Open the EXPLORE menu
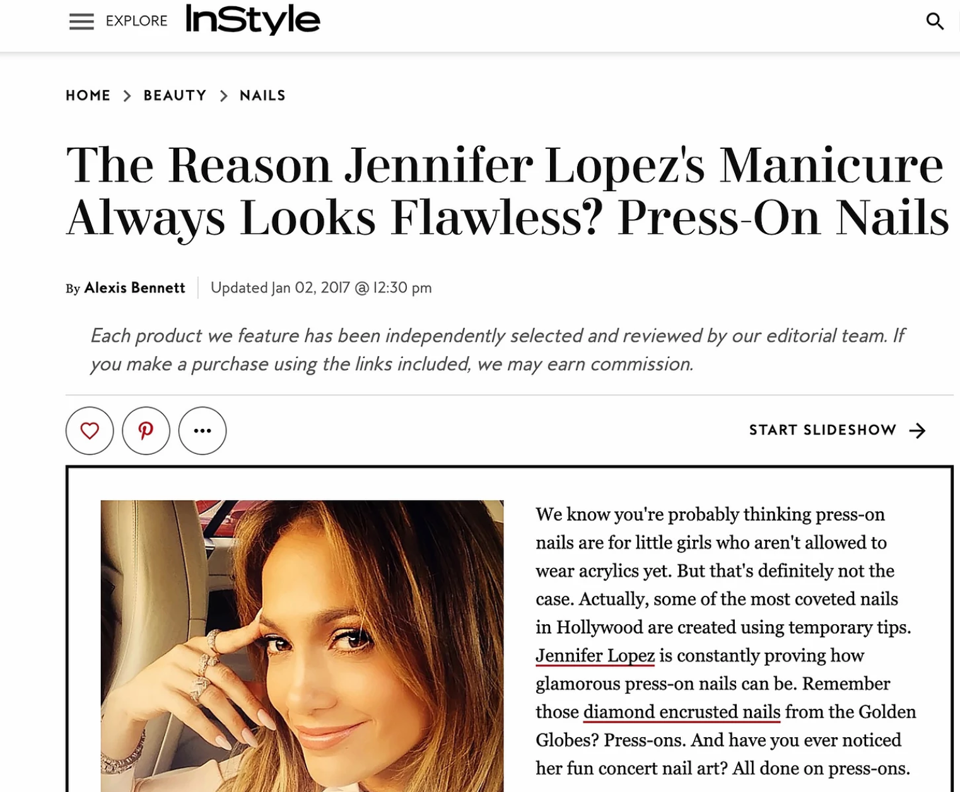This screenshot has height=792, width=960. (136, 21)
